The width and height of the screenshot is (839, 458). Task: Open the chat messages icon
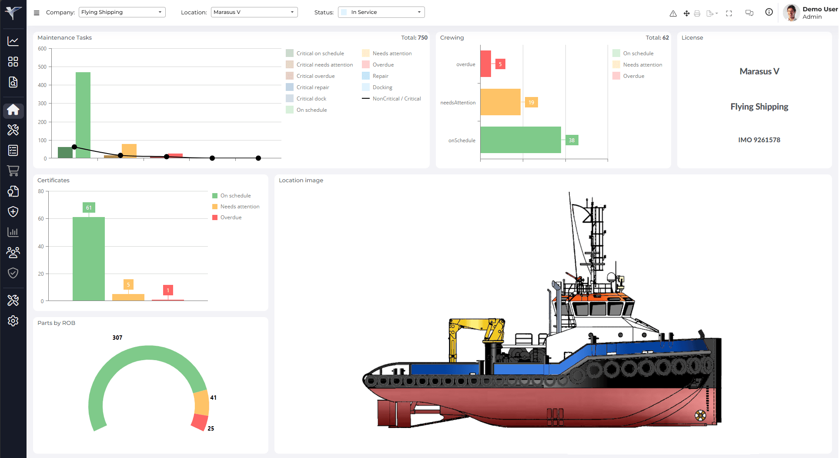pyautogui.click(x=749, y=13)
